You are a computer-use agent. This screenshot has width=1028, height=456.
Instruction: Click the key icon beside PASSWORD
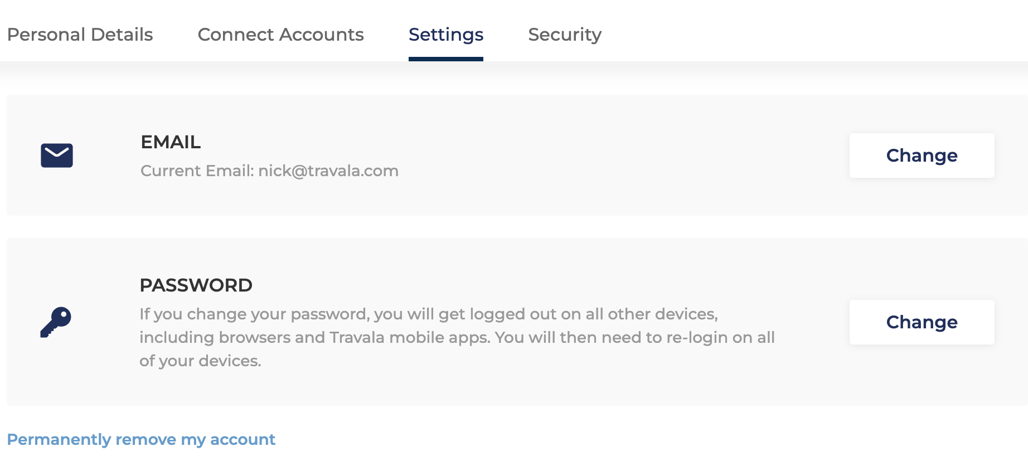(x=56, y=322)
